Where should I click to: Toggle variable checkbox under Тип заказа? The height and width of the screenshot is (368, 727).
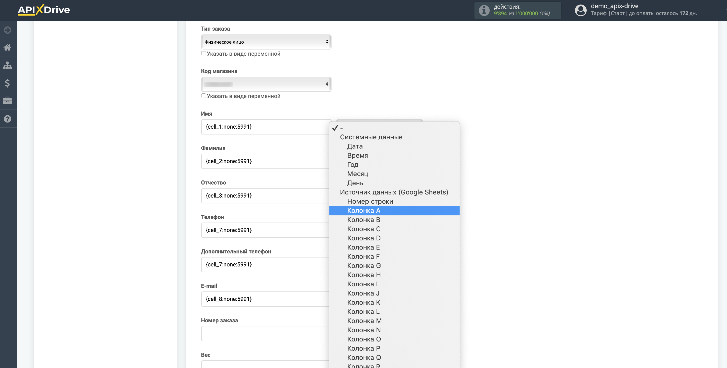(x=203, y=53)
